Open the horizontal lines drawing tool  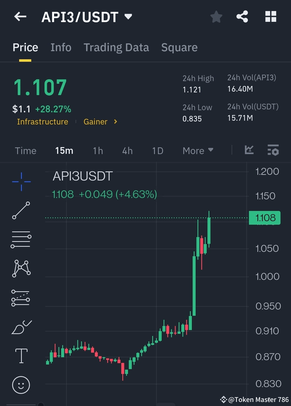click(x=21, y=240)
